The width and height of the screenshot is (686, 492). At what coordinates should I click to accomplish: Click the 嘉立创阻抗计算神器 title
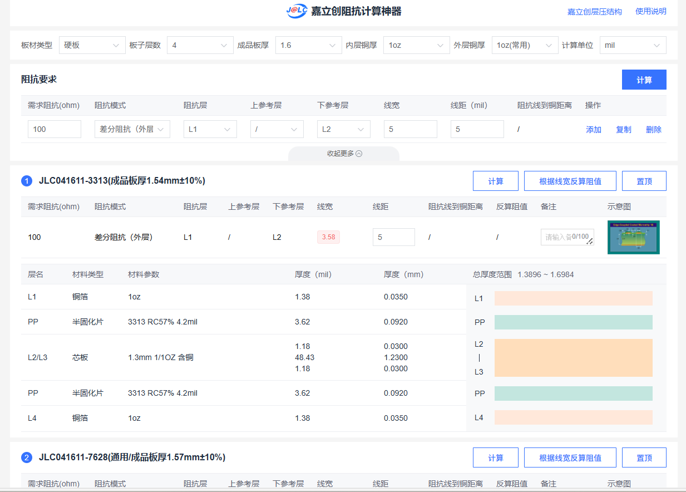click(x=356, y=11)
